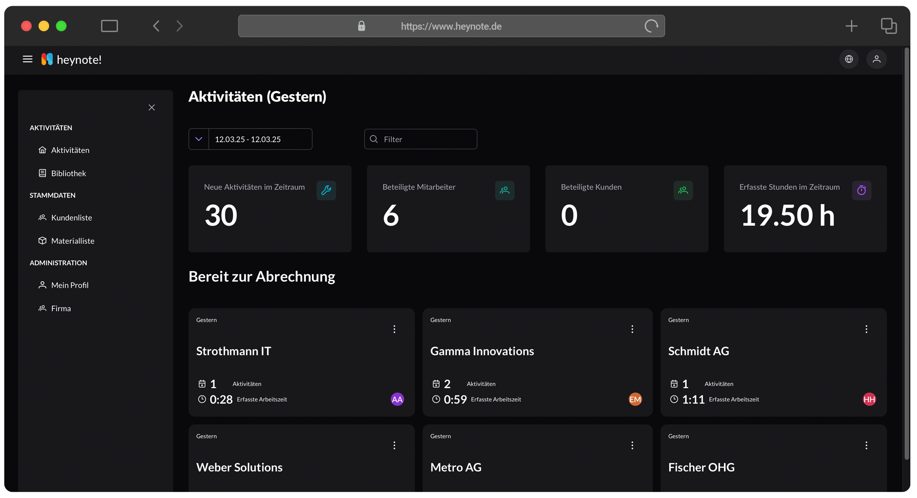The width and height of the screenshot is (917, 498).
Task: Open the Weber Solutions card title
Action: [239, 467]
